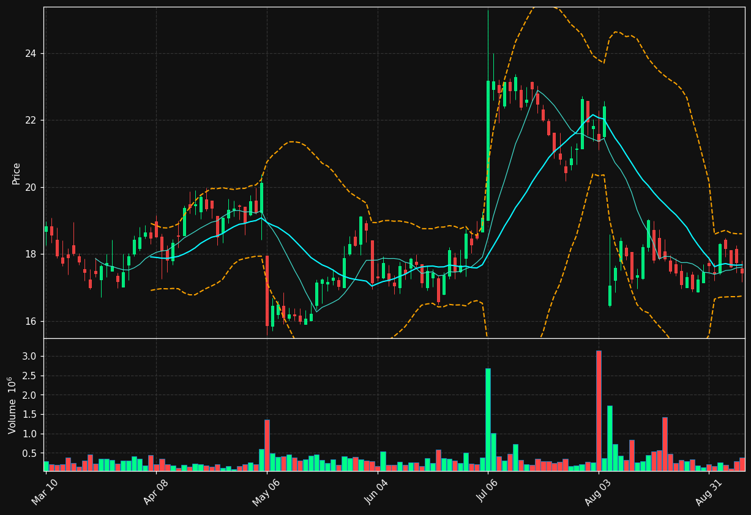The image size is (751, 515).
Task: Select the long red May 06 drop candlestick
Action: click(x=267, y=291)
